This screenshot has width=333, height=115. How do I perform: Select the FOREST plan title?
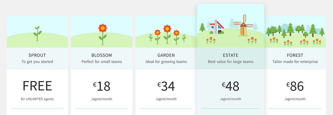tap(295, 55)
